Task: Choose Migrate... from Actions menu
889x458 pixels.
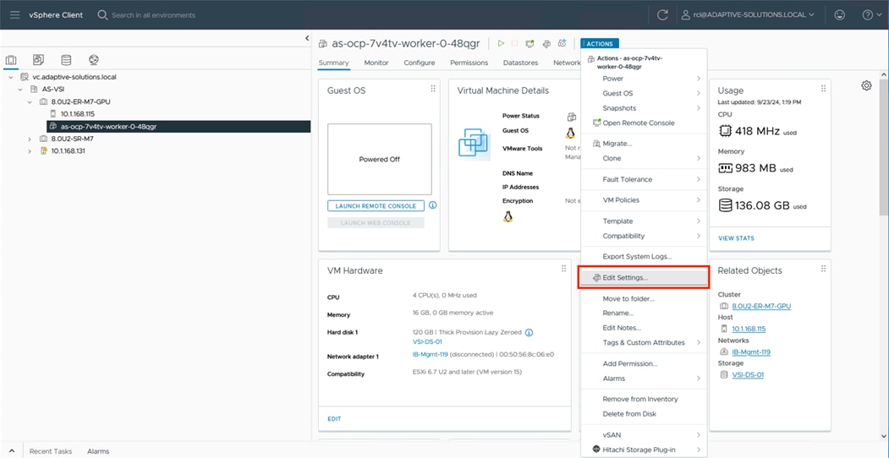Action: [x=644, y=144]
